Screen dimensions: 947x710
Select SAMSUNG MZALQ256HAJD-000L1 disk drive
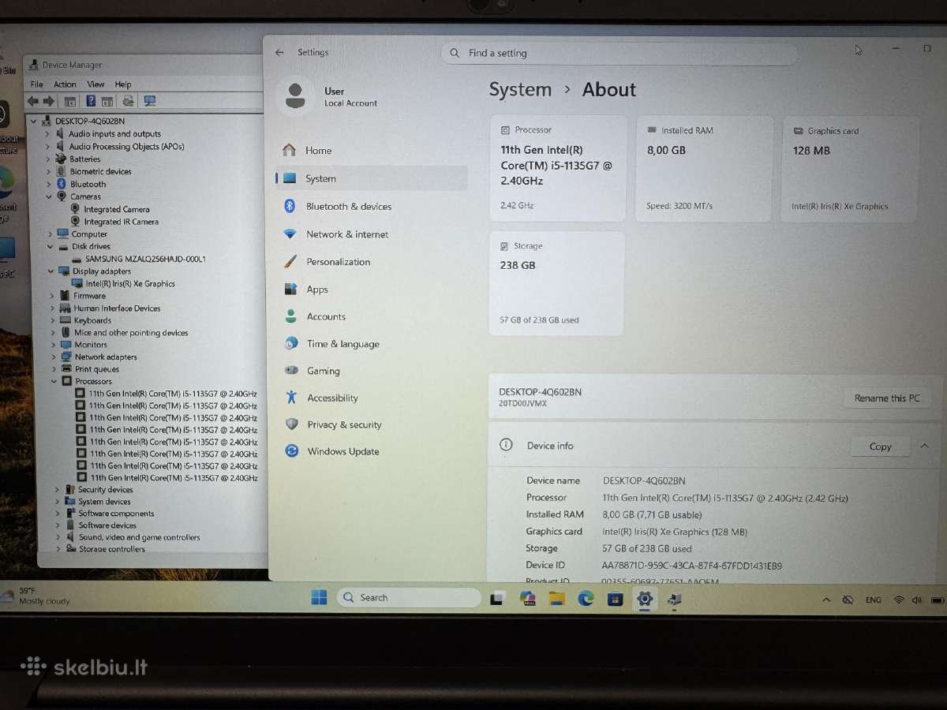click(145, 259)
